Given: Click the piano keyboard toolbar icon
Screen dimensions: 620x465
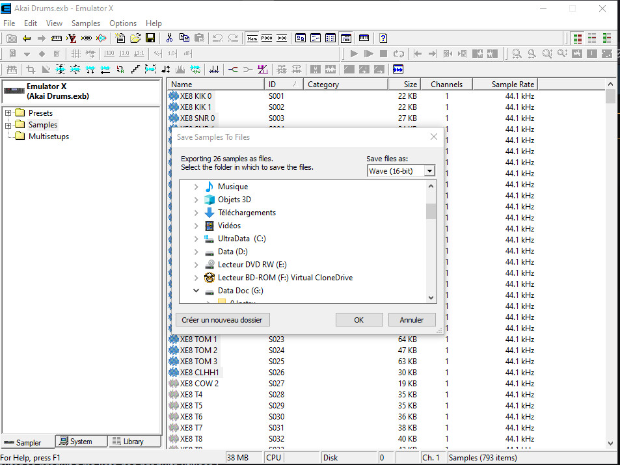Looking at the screenshot, I should [x=364, y=38].
